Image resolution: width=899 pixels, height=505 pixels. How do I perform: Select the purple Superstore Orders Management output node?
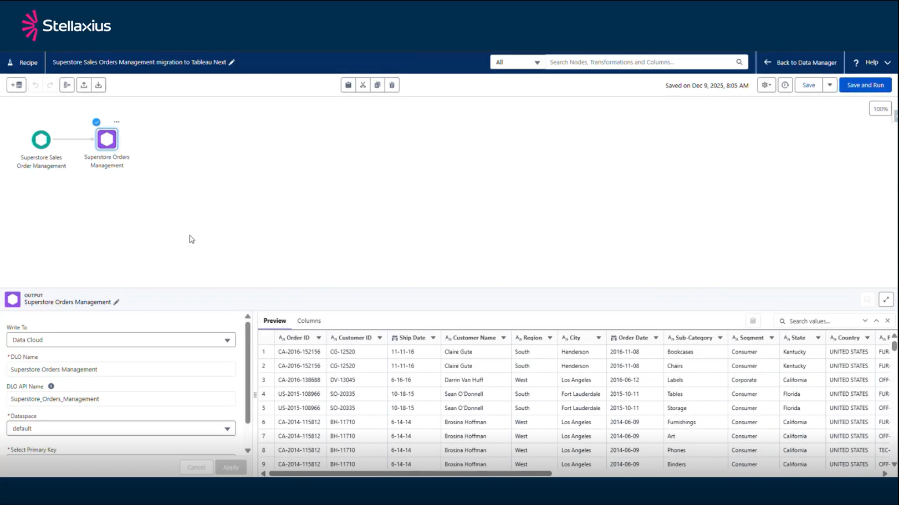107,140
